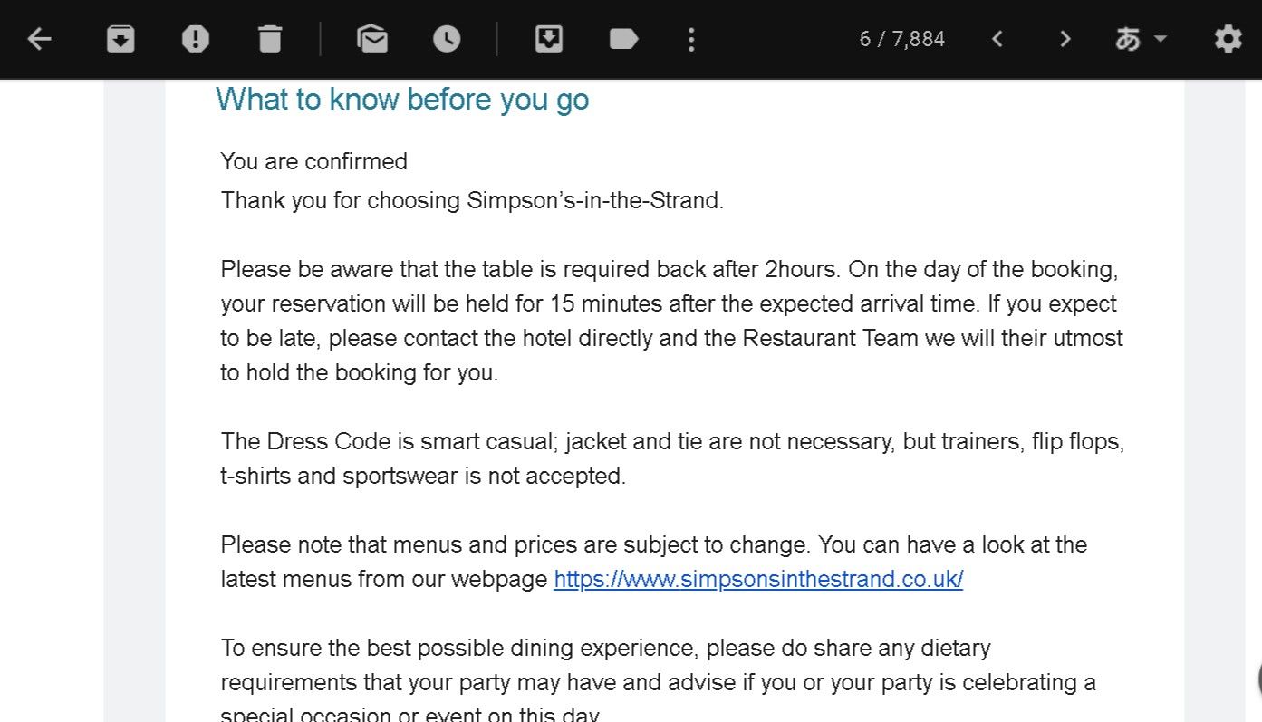Delete this email with trash icon
Image resolution: width=1262 pixels, height=722 pixels.
point(269,39)
